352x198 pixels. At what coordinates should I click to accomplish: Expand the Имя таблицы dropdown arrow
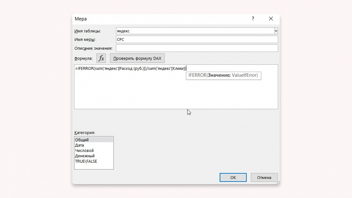[276, 31]
